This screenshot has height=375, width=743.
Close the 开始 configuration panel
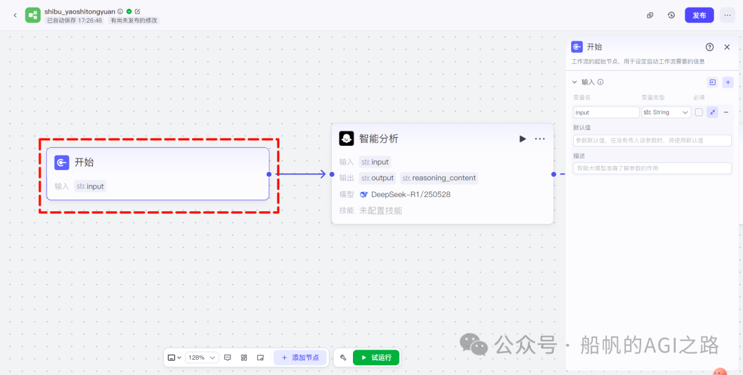pos(727,47)
